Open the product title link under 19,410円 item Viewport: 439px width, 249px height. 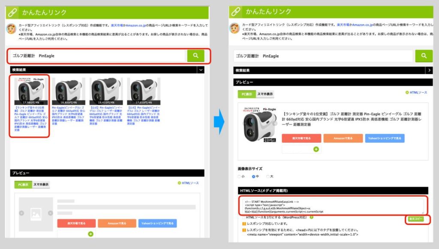click(106, 116)
